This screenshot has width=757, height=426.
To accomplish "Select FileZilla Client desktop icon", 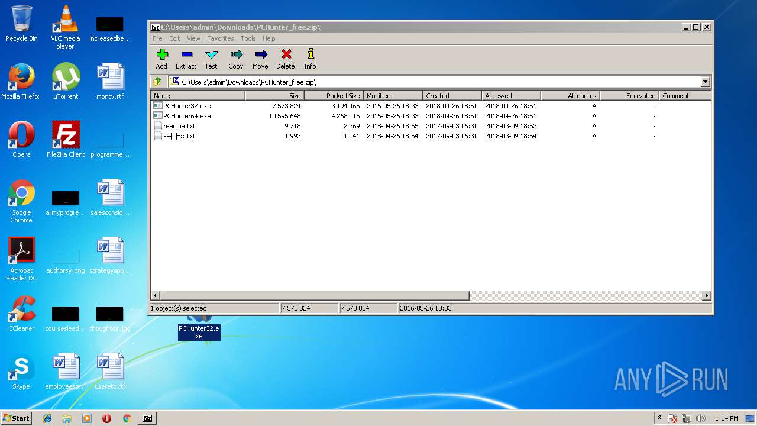I will pos(66,140).
